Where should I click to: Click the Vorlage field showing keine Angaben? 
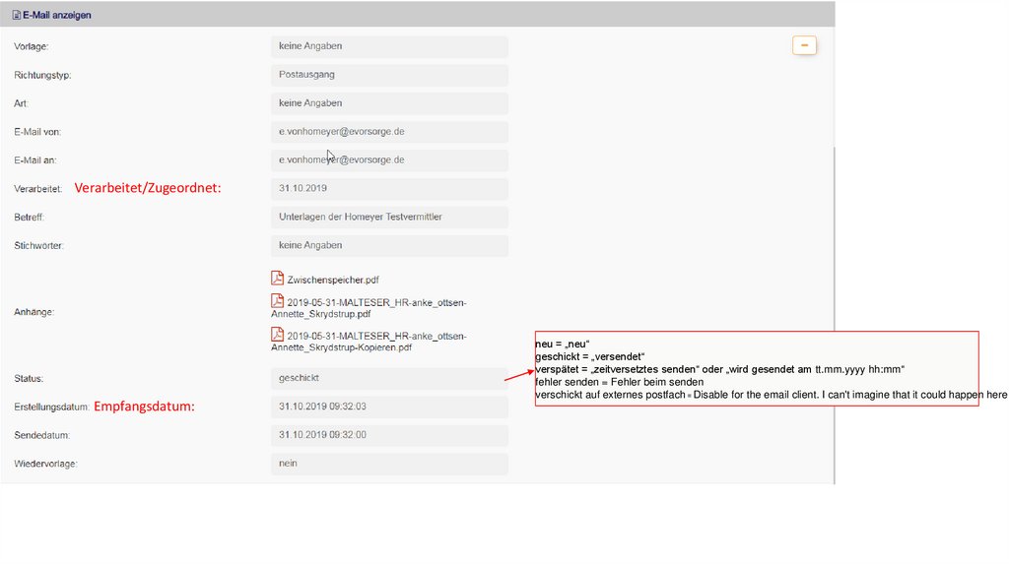click(389, 46)
